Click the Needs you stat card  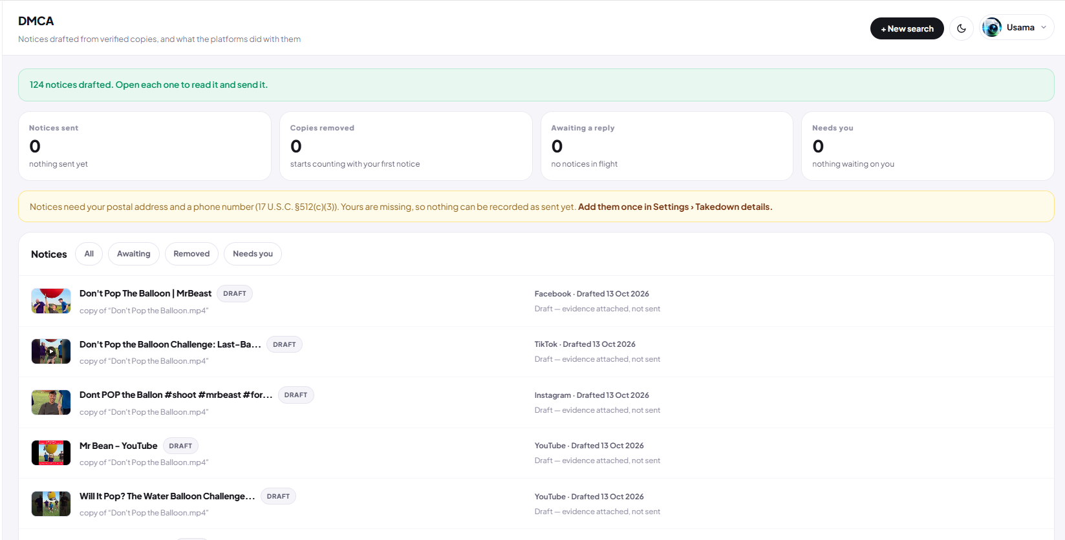click(x=928, y=146)
